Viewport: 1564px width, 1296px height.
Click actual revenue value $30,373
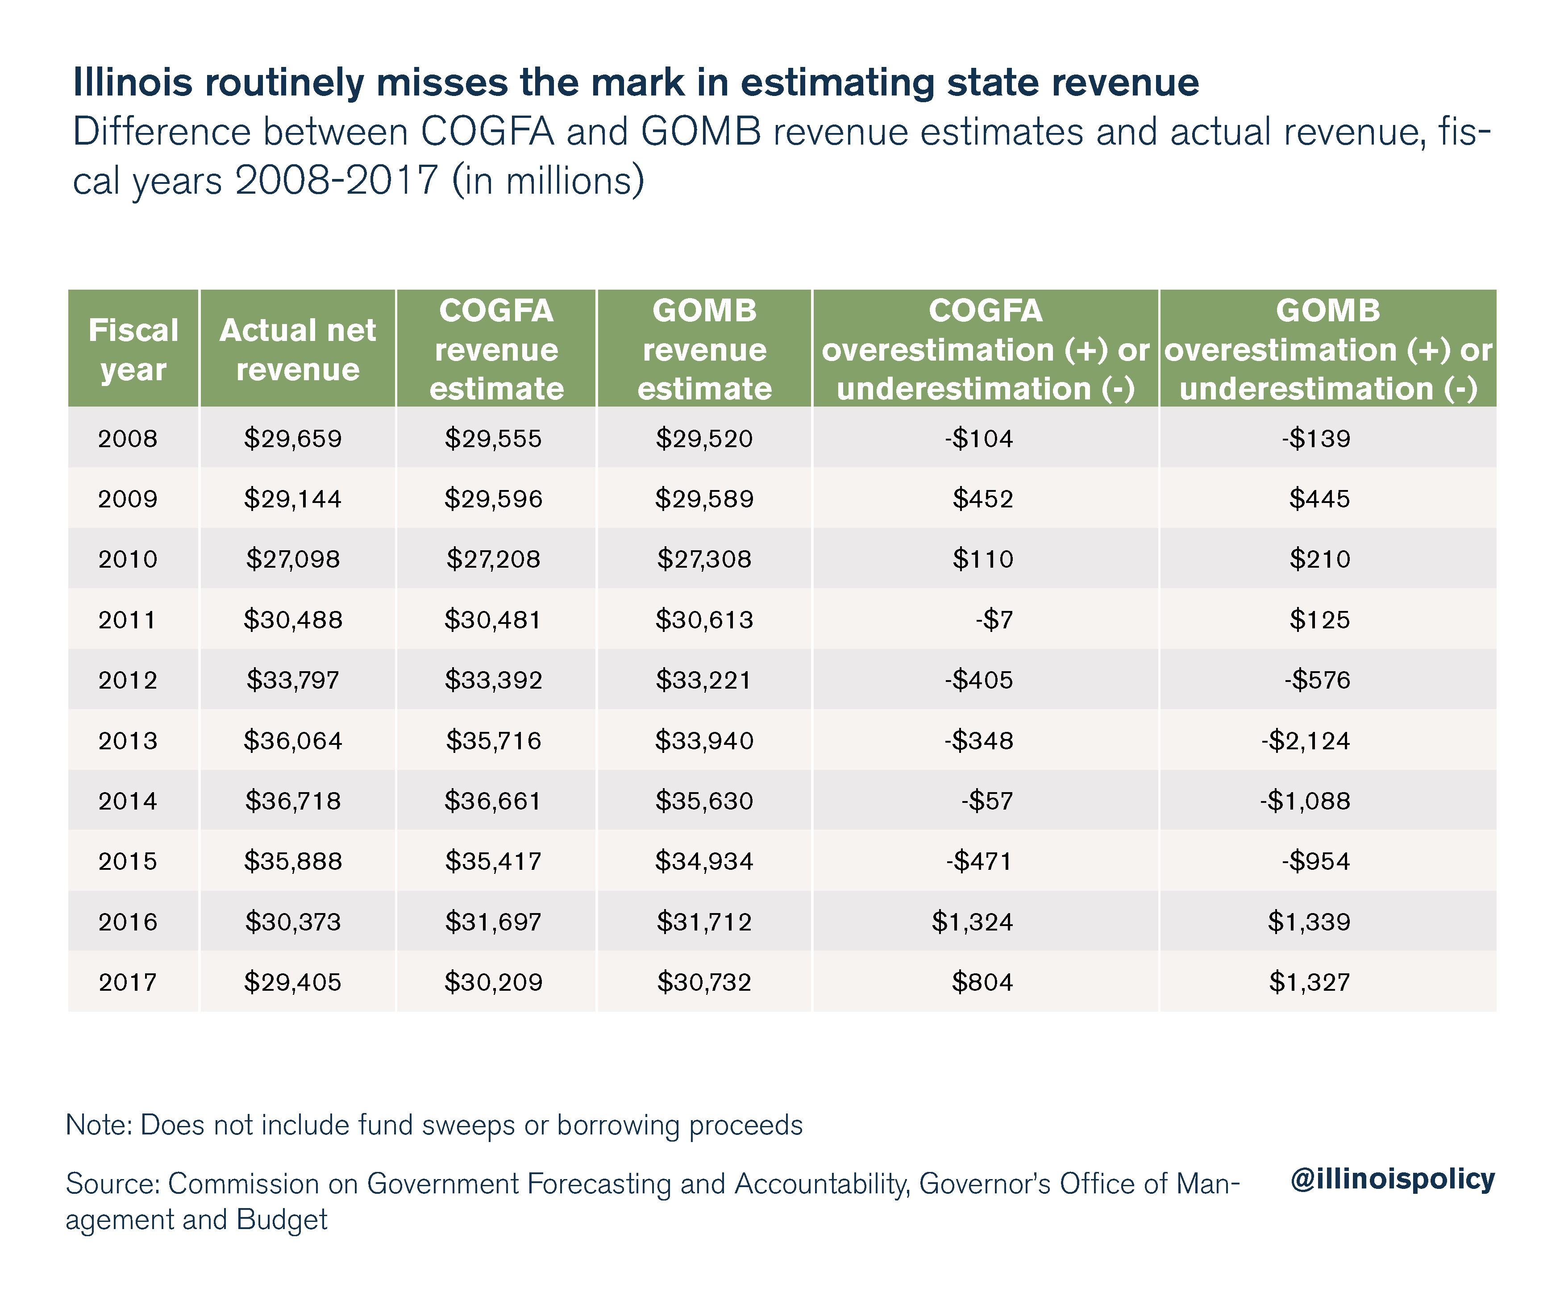point(293,922)
